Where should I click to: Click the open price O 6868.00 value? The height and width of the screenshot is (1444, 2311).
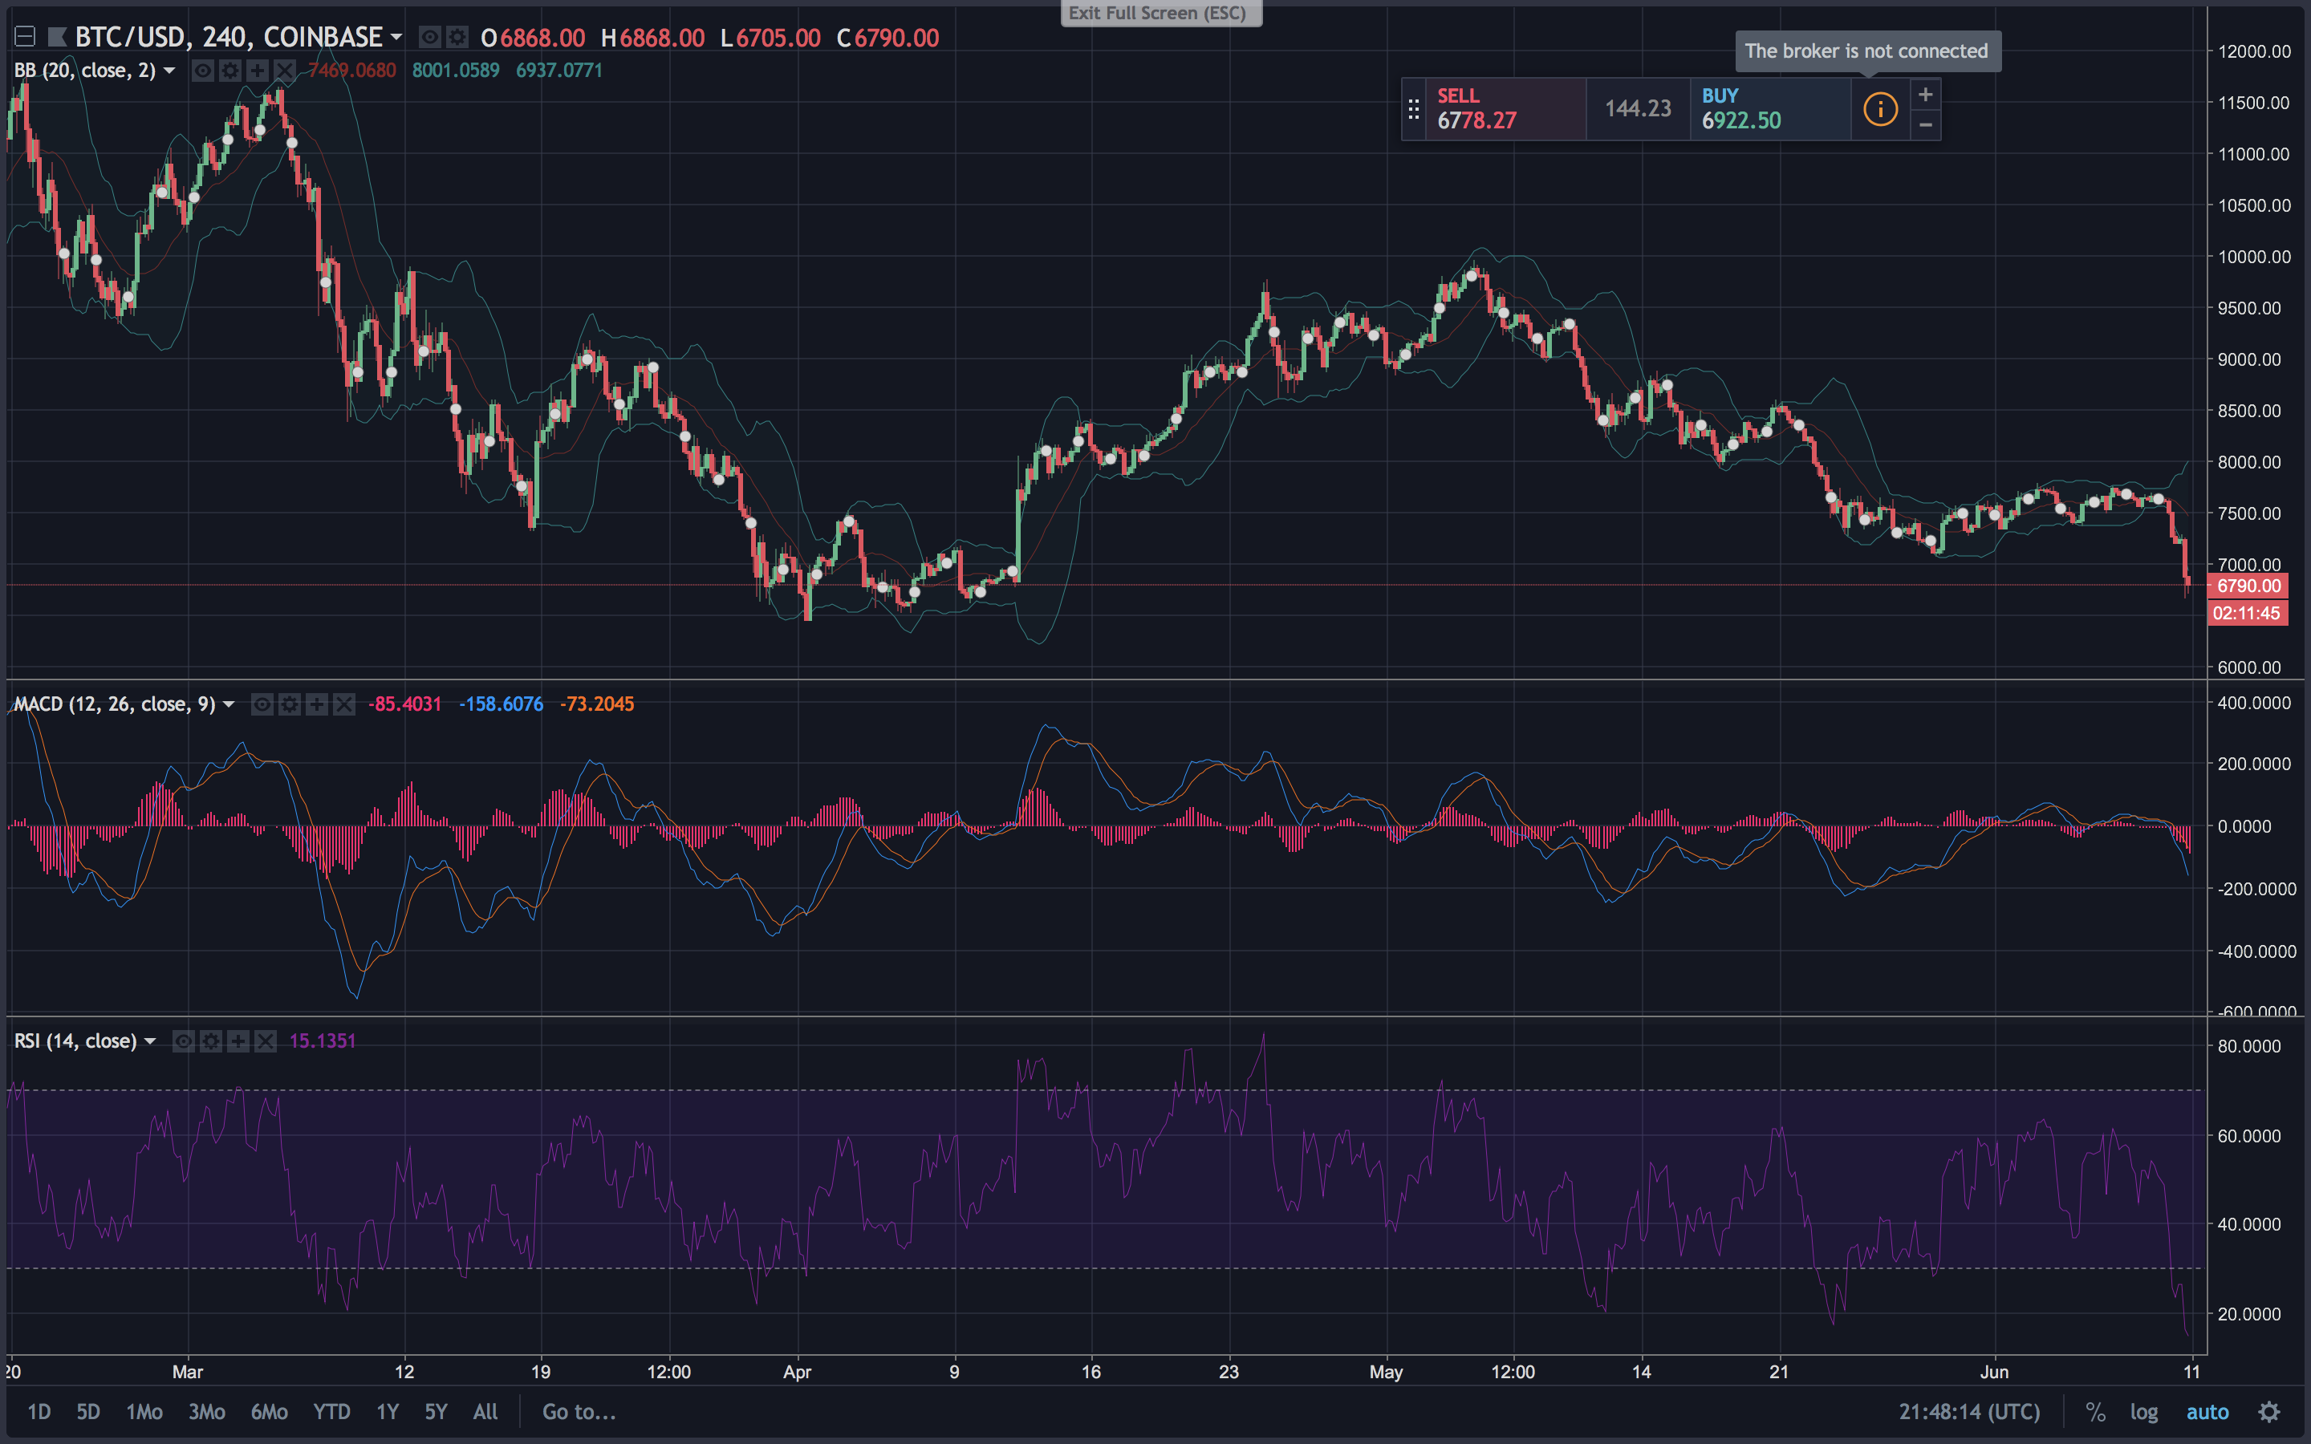533,37
